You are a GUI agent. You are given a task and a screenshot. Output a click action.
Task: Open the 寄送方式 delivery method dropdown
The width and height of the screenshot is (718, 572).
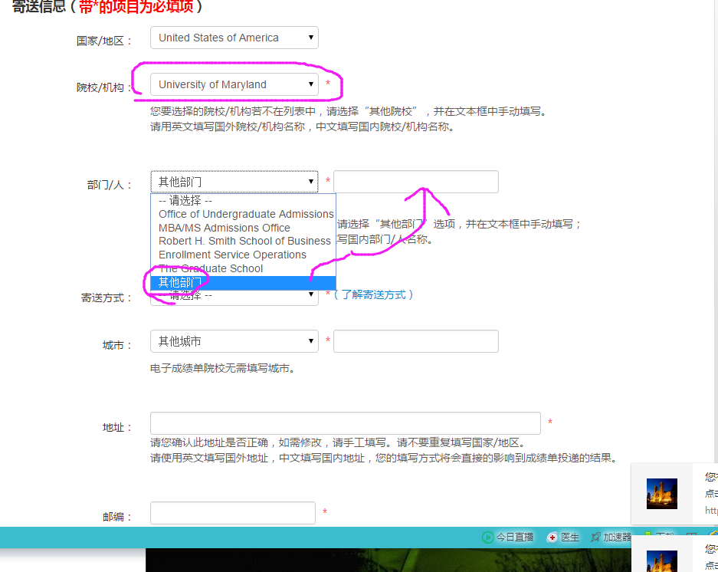click(234, 295)
